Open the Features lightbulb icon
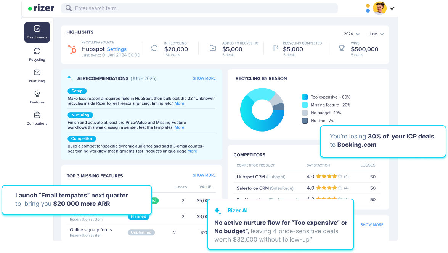The height and width of the screenshot is (253, 448). click(37, 94)
